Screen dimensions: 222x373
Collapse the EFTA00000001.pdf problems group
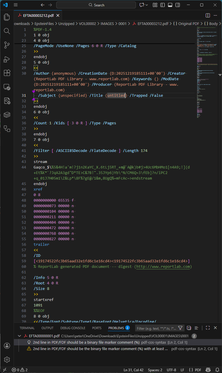[19, 336]
